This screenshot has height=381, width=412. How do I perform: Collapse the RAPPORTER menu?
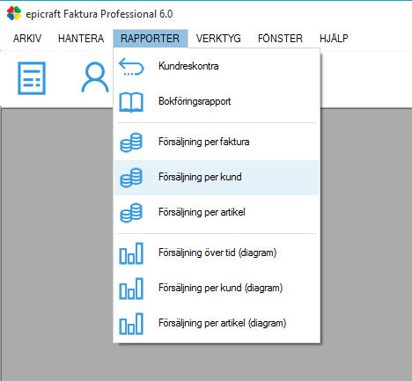pos(151,39)
